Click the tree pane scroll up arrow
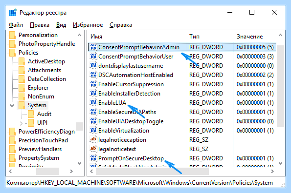 79,35
